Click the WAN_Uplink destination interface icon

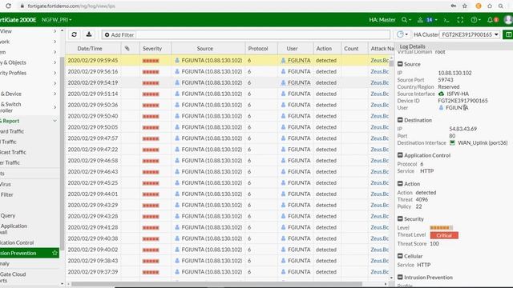click(452, 142)
